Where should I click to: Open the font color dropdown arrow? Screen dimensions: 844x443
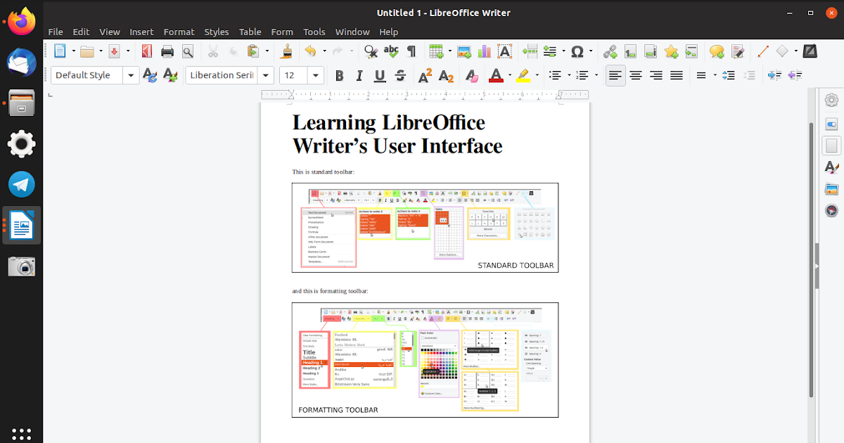coord(510,75)
